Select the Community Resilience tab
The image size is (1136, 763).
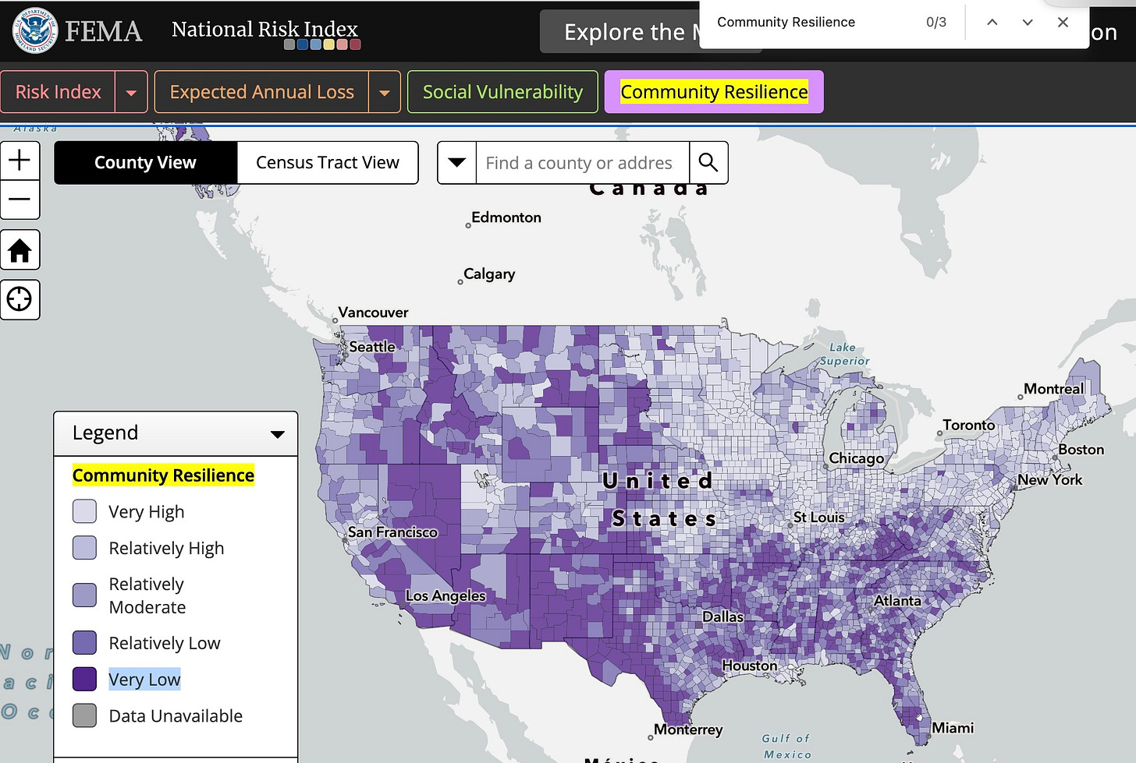click(714, 92)
